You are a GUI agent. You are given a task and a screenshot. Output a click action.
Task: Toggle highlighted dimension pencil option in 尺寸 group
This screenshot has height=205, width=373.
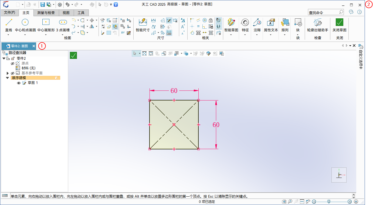pyautogui.click(x=169, y=20)
